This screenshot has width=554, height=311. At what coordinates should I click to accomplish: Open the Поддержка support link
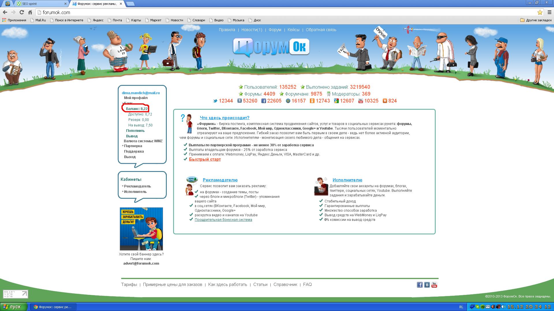click(134, 151)
